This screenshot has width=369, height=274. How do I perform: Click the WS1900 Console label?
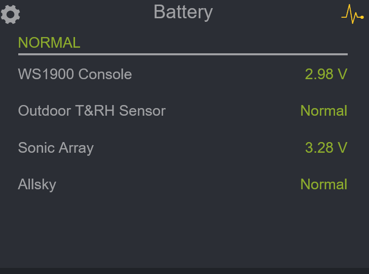[x=75, y=75]
